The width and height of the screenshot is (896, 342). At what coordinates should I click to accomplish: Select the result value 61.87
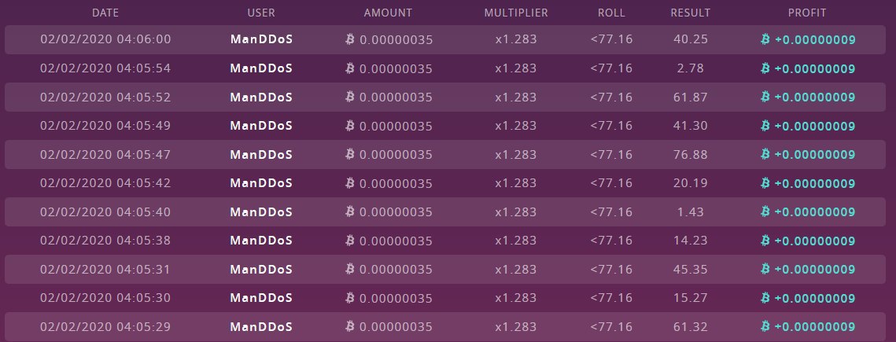click(x=690, y=97)
